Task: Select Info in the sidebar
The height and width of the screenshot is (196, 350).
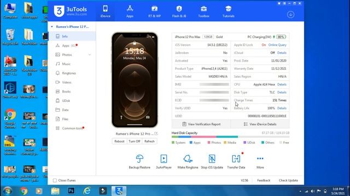Action: pyautogui.click(x=72, y=36)
